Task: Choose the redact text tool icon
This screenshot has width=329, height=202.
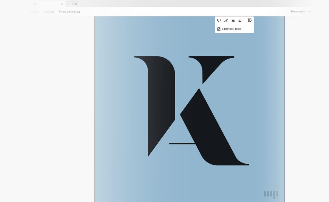Action: pos(233,20)
